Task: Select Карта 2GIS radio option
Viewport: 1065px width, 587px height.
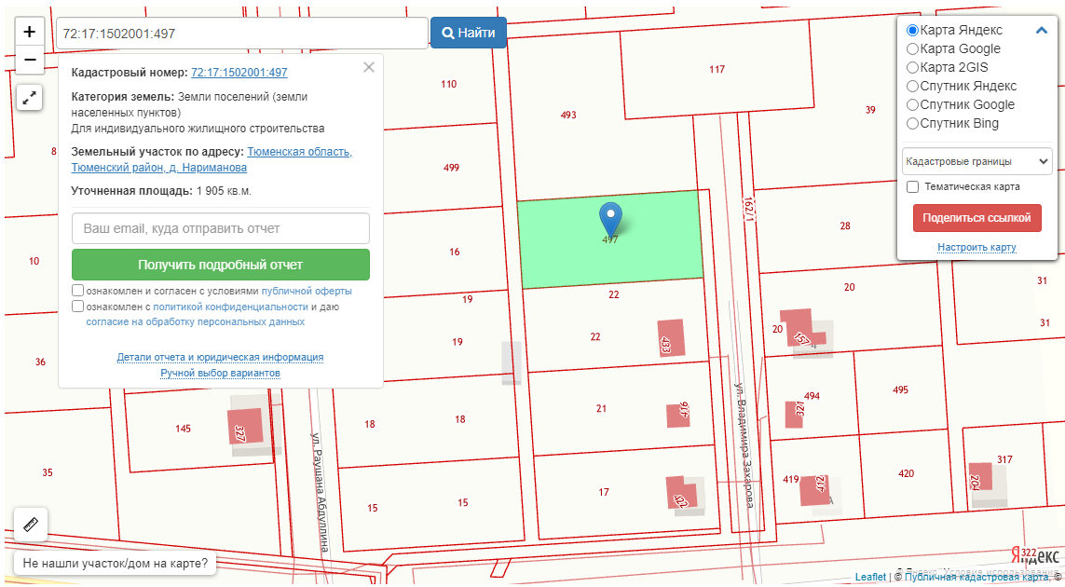Action: coord(913,67)
